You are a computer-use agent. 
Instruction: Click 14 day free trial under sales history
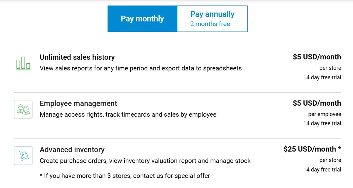click(x=322, y=77)
